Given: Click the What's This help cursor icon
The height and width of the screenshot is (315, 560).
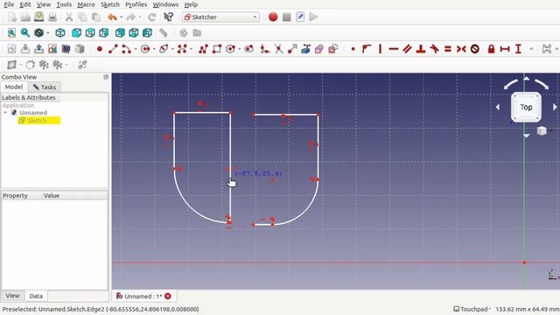Looking at the screenshot, I should click(x=168, y=17).
